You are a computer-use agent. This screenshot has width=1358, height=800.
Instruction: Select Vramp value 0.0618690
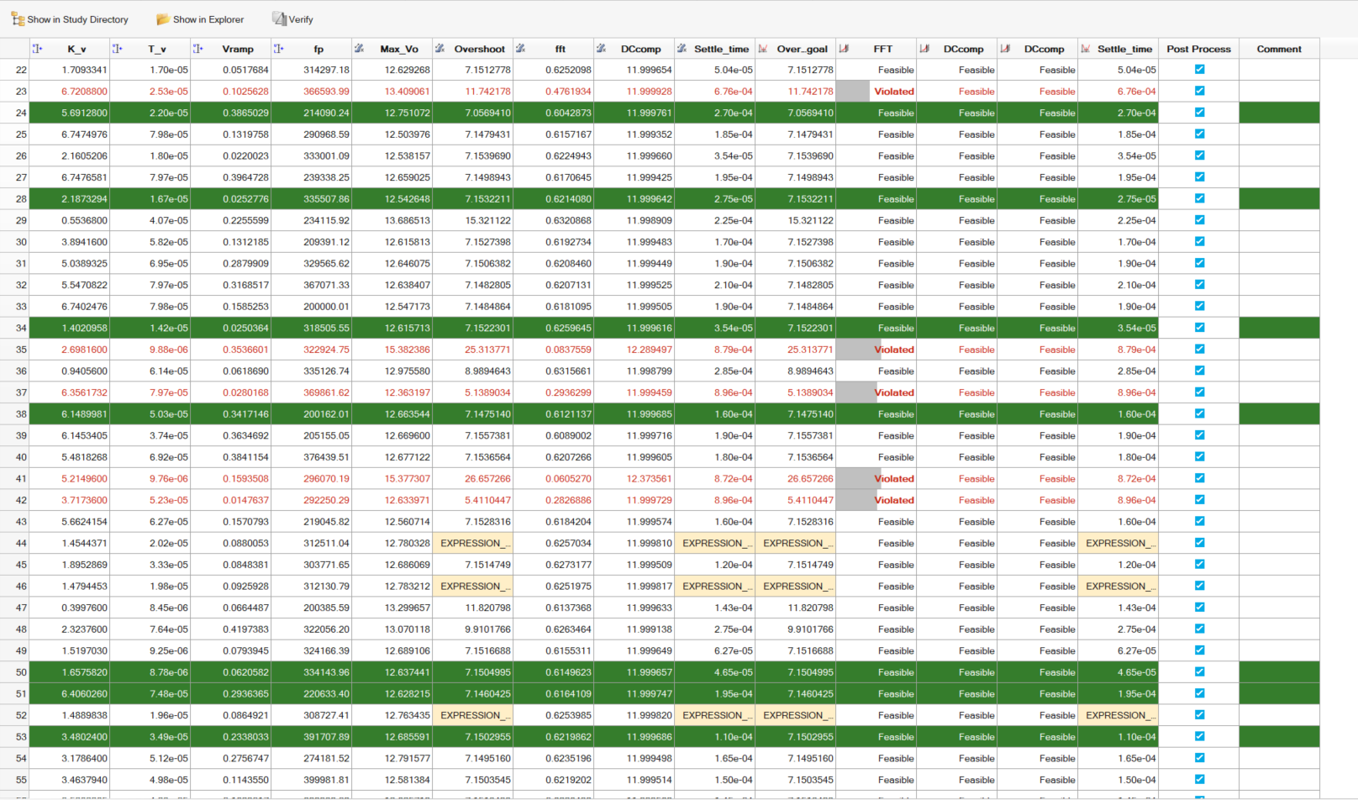coord(245,371)
